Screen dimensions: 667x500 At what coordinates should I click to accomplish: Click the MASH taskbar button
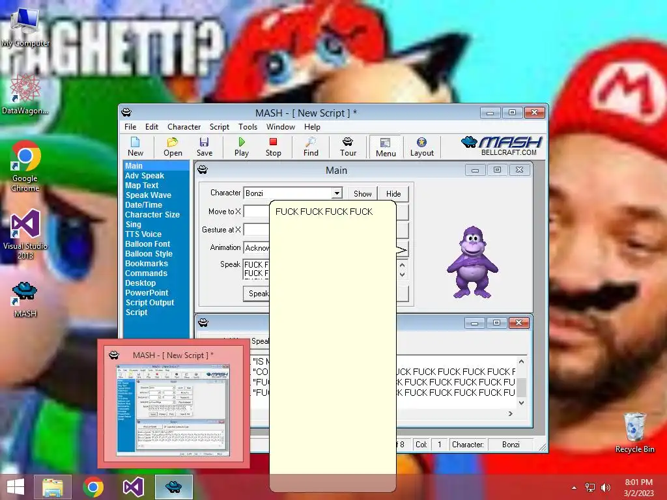coord(173,487)
